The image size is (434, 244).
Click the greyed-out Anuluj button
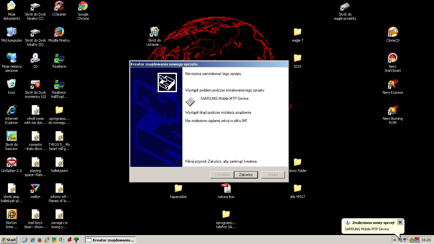(x=273, y=175)
